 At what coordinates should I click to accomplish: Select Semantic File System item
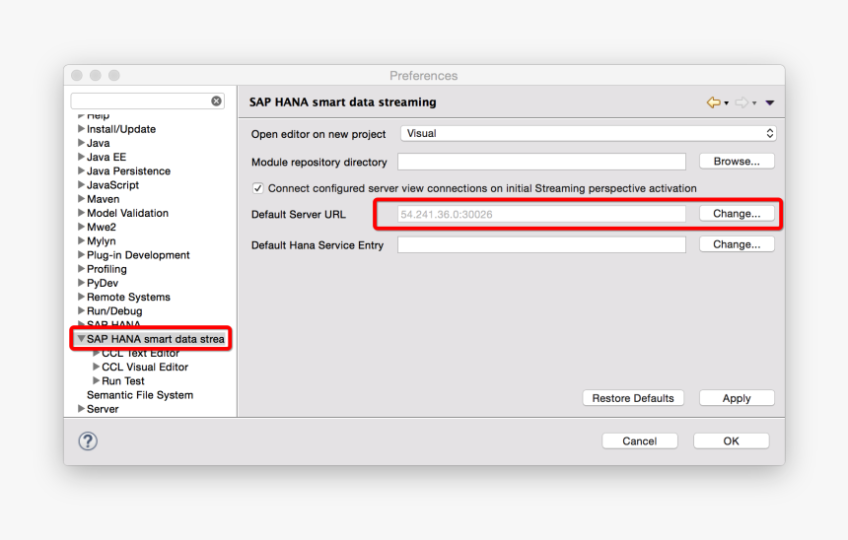tap(140, 395)
